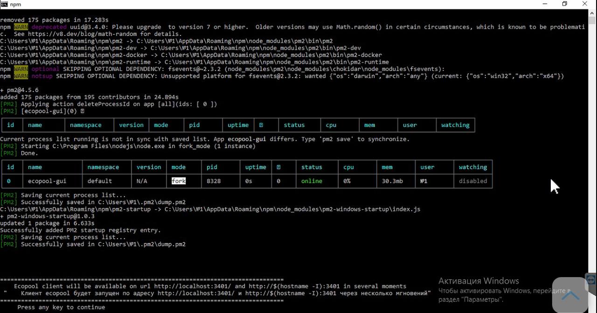Click the 'default' namespace cell
597x313 pixels.
pos(100,181)
